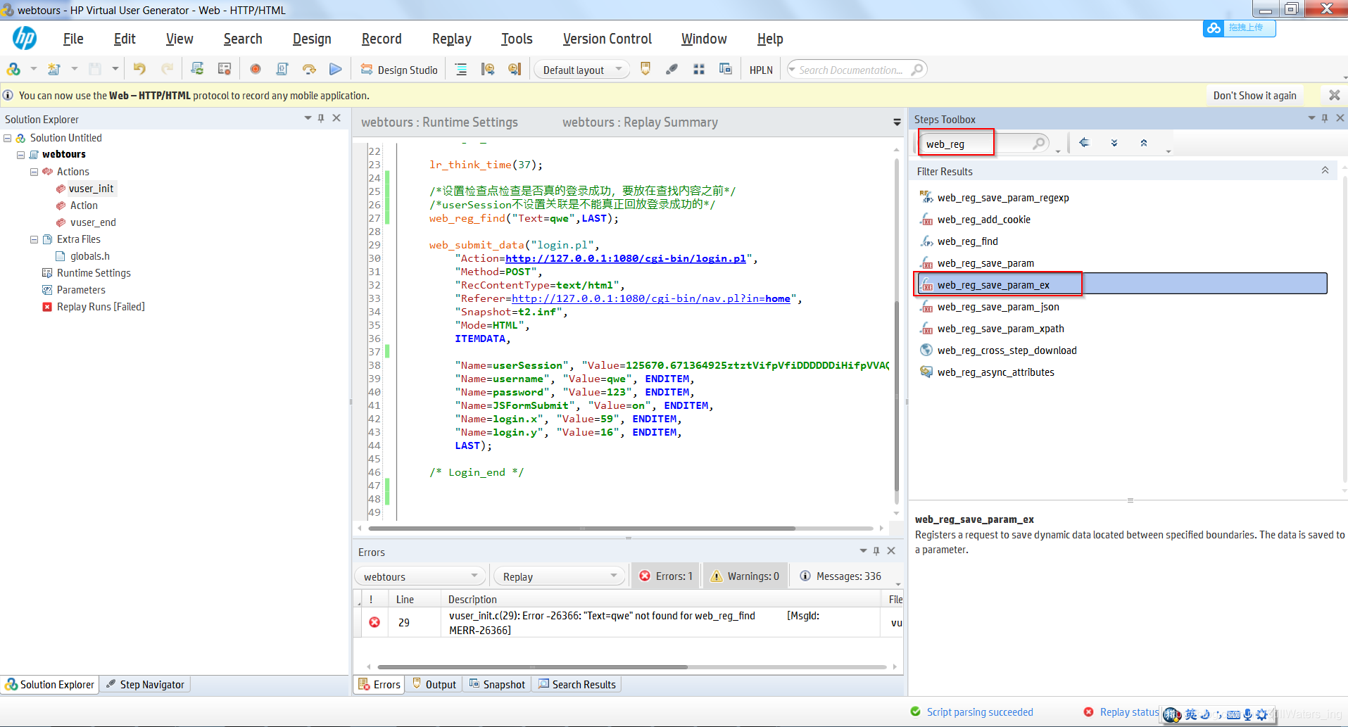
Task: Click Don't Show it again button
Action: point(1254,95)
